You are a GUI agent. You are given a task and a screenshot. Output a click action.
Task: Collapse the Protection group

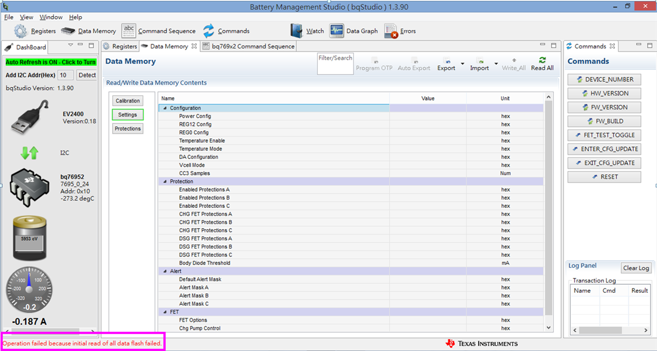click(165, 182)
